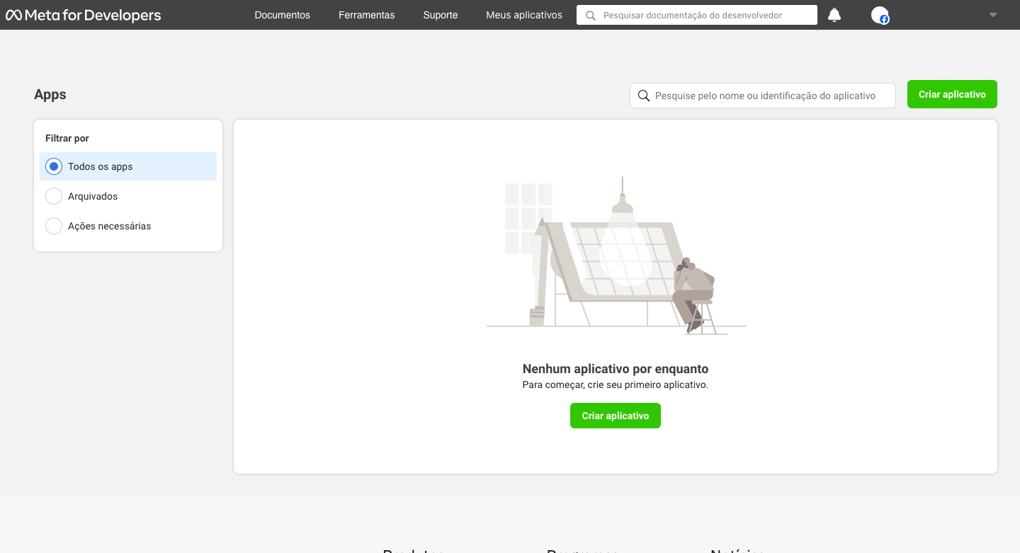The height and width of the screenshot is (553, 1020).
Task: Click Criar aplicativo below the empty-state message
Action: coord(615,416)
